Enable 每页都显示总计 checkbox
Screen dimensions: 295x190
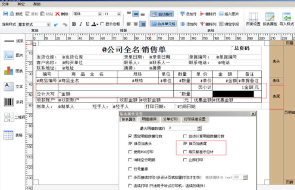pyautogui.click(x=185, y=151)
